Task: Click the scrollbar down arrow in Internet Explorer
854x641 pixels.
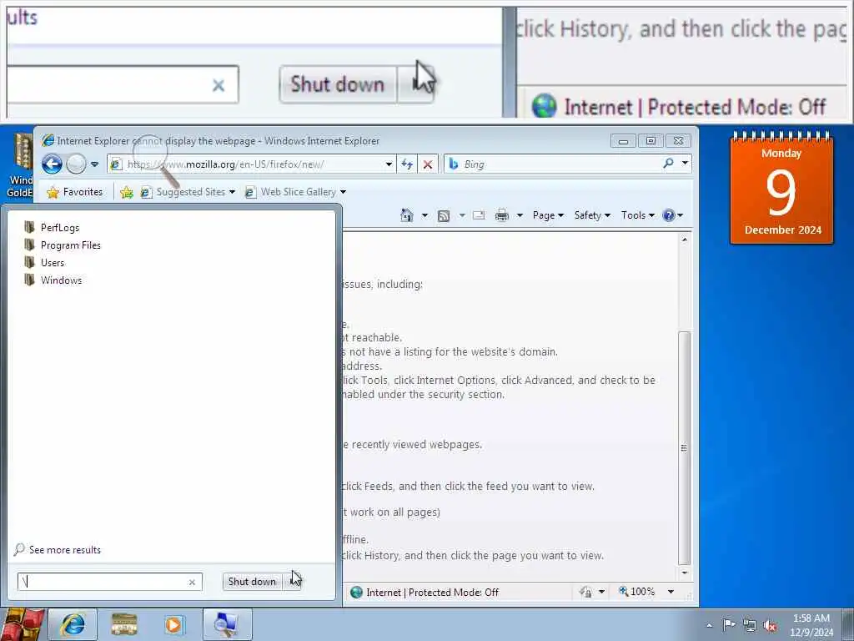Action: (684, 573)
